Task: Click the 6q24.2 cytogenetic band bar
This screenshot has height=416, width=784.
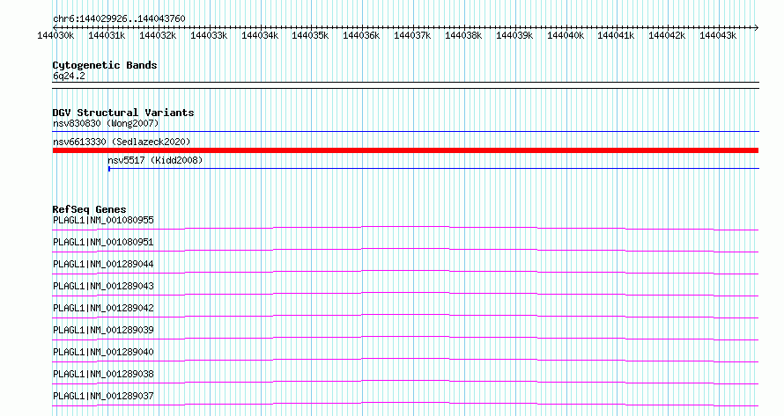Action: tap(405, 85)
